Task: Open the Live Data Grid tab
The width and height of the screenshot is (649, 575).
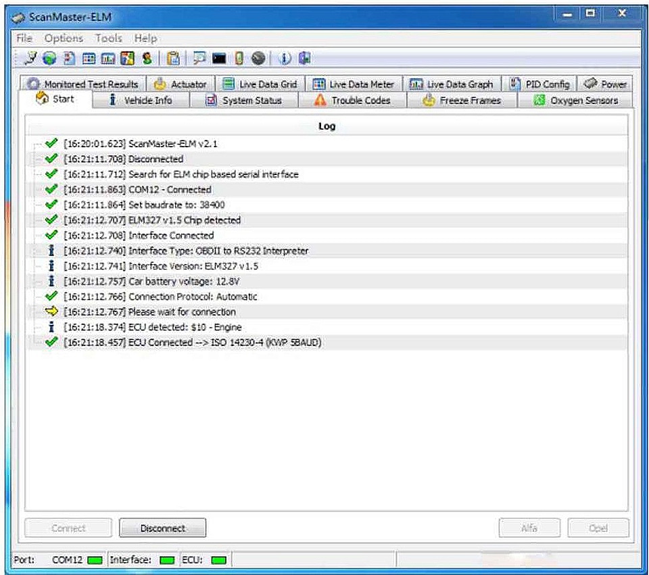Action: tap(260, 84)
